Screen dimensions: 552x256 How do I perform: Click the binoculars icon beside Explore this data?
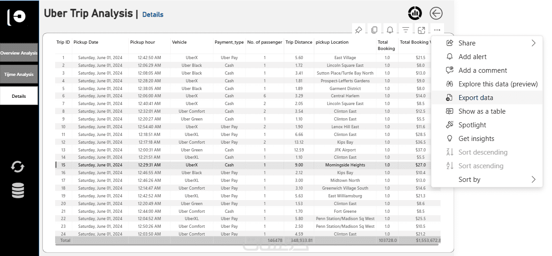tap(450, 84)
